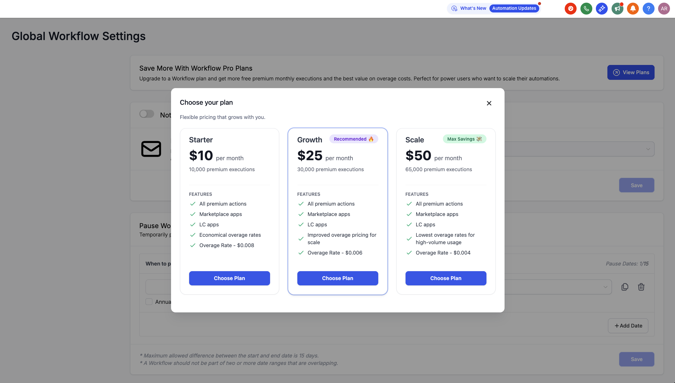Expand the pause date dropdown
The height and width of the screenshot is (383, 675).
606,287
